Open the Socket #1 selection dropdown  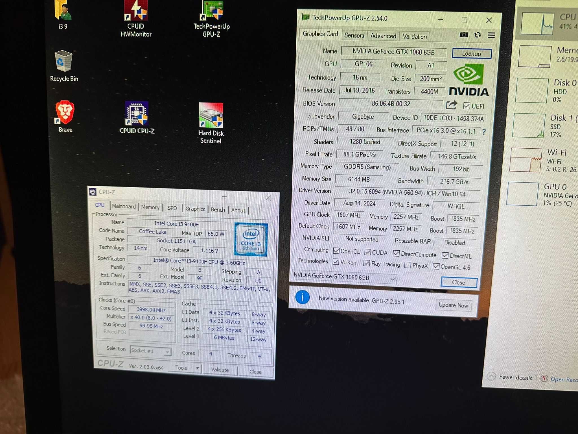coord(150,351)
